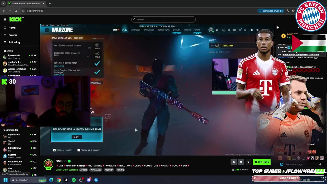This screenshot has width=327, height=184.
Task: Open the zoom magnifier icon in address bar
Action: (288, 11)
